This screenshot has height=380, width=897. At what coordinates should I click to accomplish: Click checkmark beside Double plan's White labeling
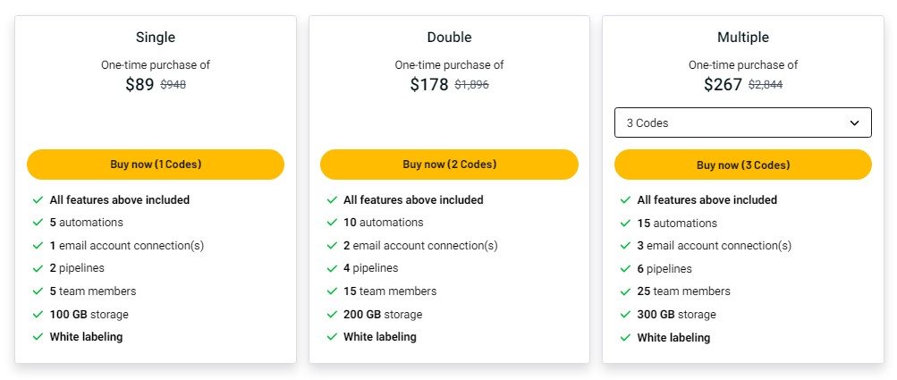coord(331,337)
